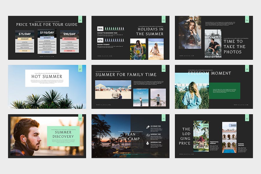Click the $400 price tag
The width and height of the screenshot is (261, 174).
pos(233,125)
